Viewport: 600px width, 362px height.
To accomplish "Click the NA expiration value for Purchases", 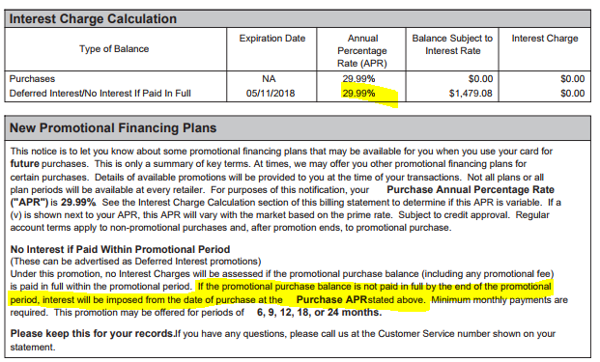I will tap(269, 79).
